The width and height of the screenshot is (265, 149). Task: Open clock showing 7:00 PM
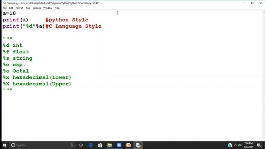pos(248,145)
